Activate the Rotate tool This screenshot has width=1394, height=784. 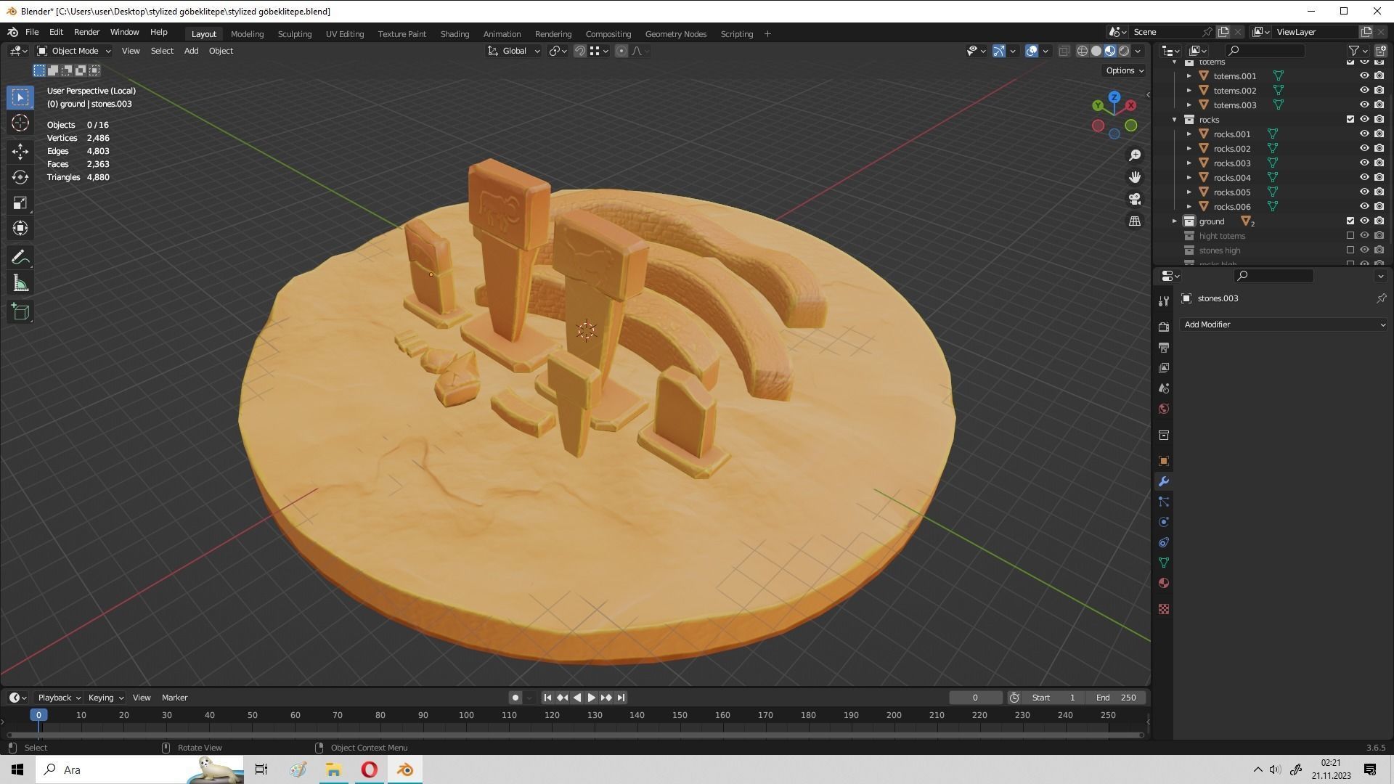tap(20, 177)
